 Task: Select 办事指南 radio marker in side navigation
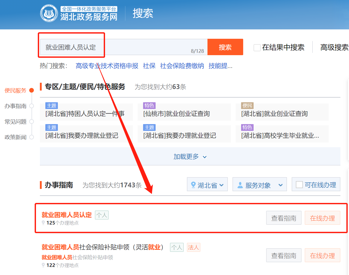click(32, 106)
